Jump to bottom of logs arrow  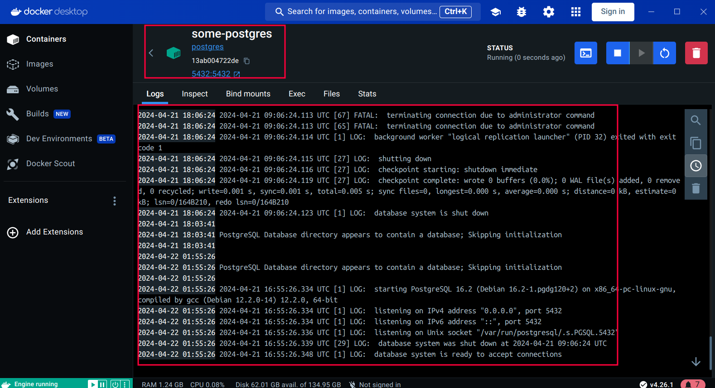(696, 362)
